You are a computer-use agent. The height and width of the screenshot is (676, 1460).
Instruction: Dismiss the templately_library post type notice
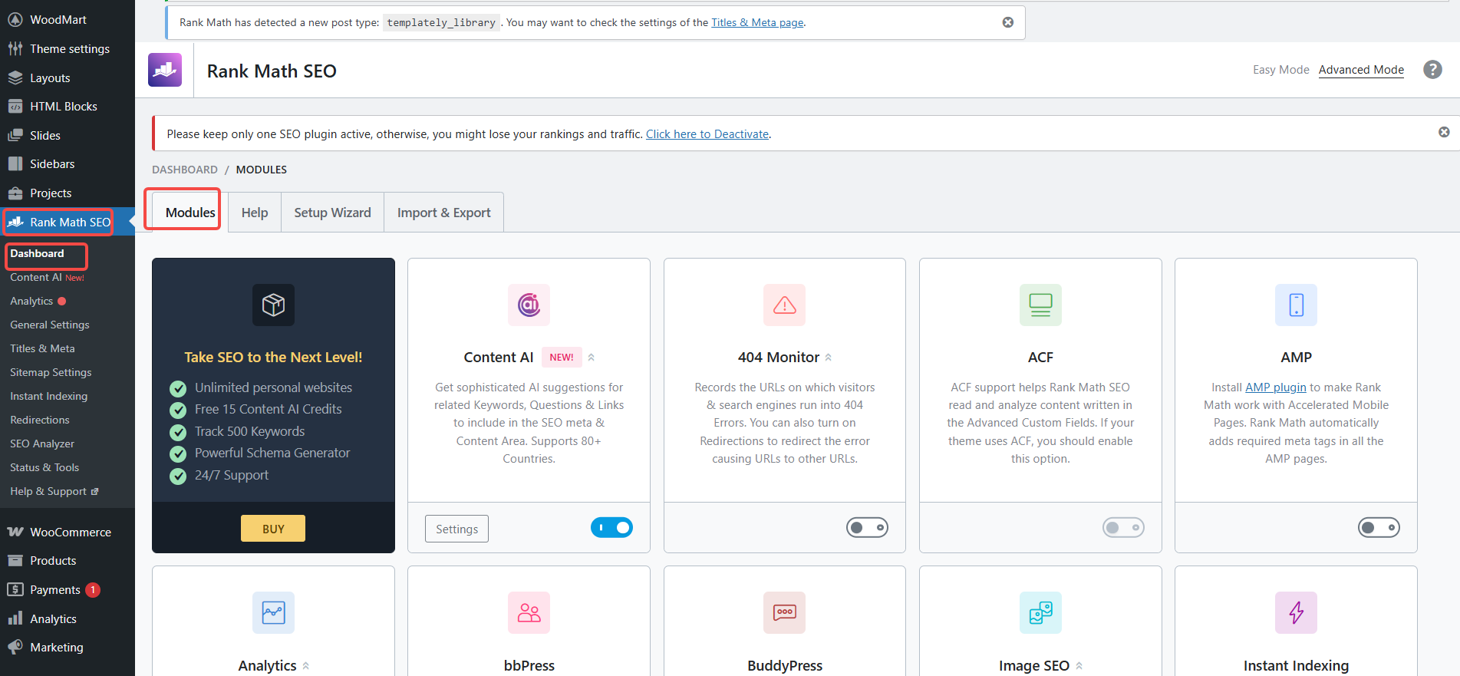point(1008,22)
